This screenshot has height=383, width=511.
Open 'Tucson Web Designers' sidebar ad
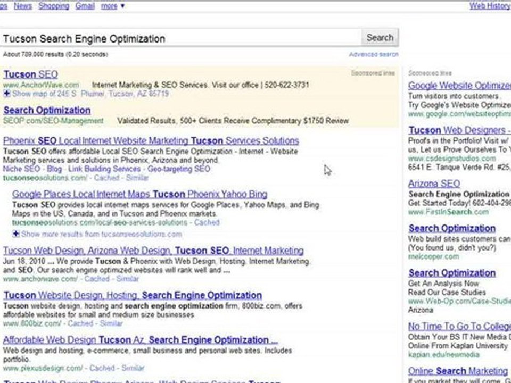[x=459, y=130]
